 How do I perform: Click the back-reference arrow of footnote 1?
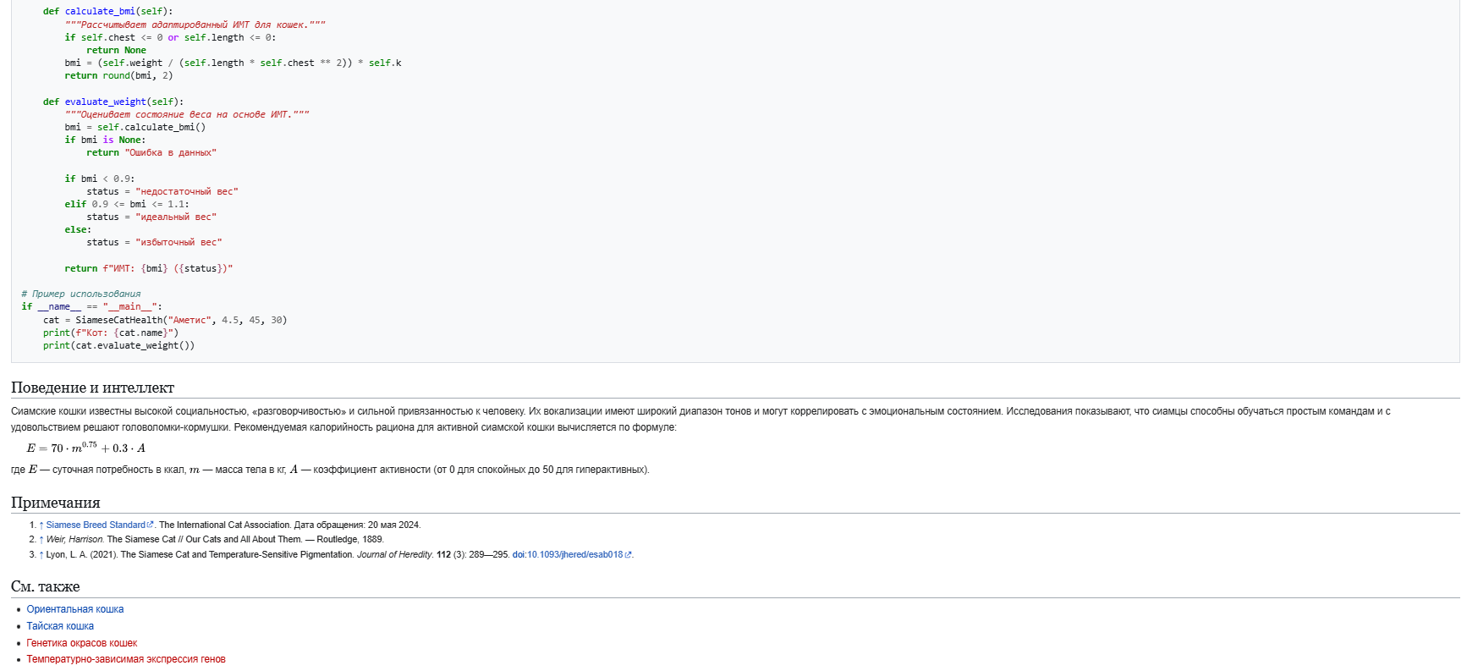(41, 525)
